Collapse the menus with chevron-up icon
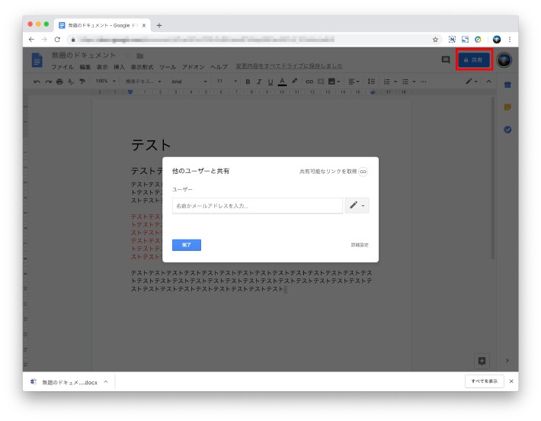The height and width of the screenshot is (421, 541). [x=489, y=82]
